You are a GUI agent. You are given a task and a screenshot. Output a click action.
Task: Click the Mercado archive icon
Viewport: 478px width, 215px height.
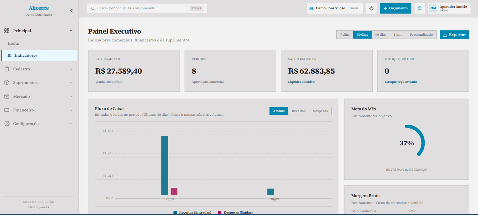[x=7, y=96]
